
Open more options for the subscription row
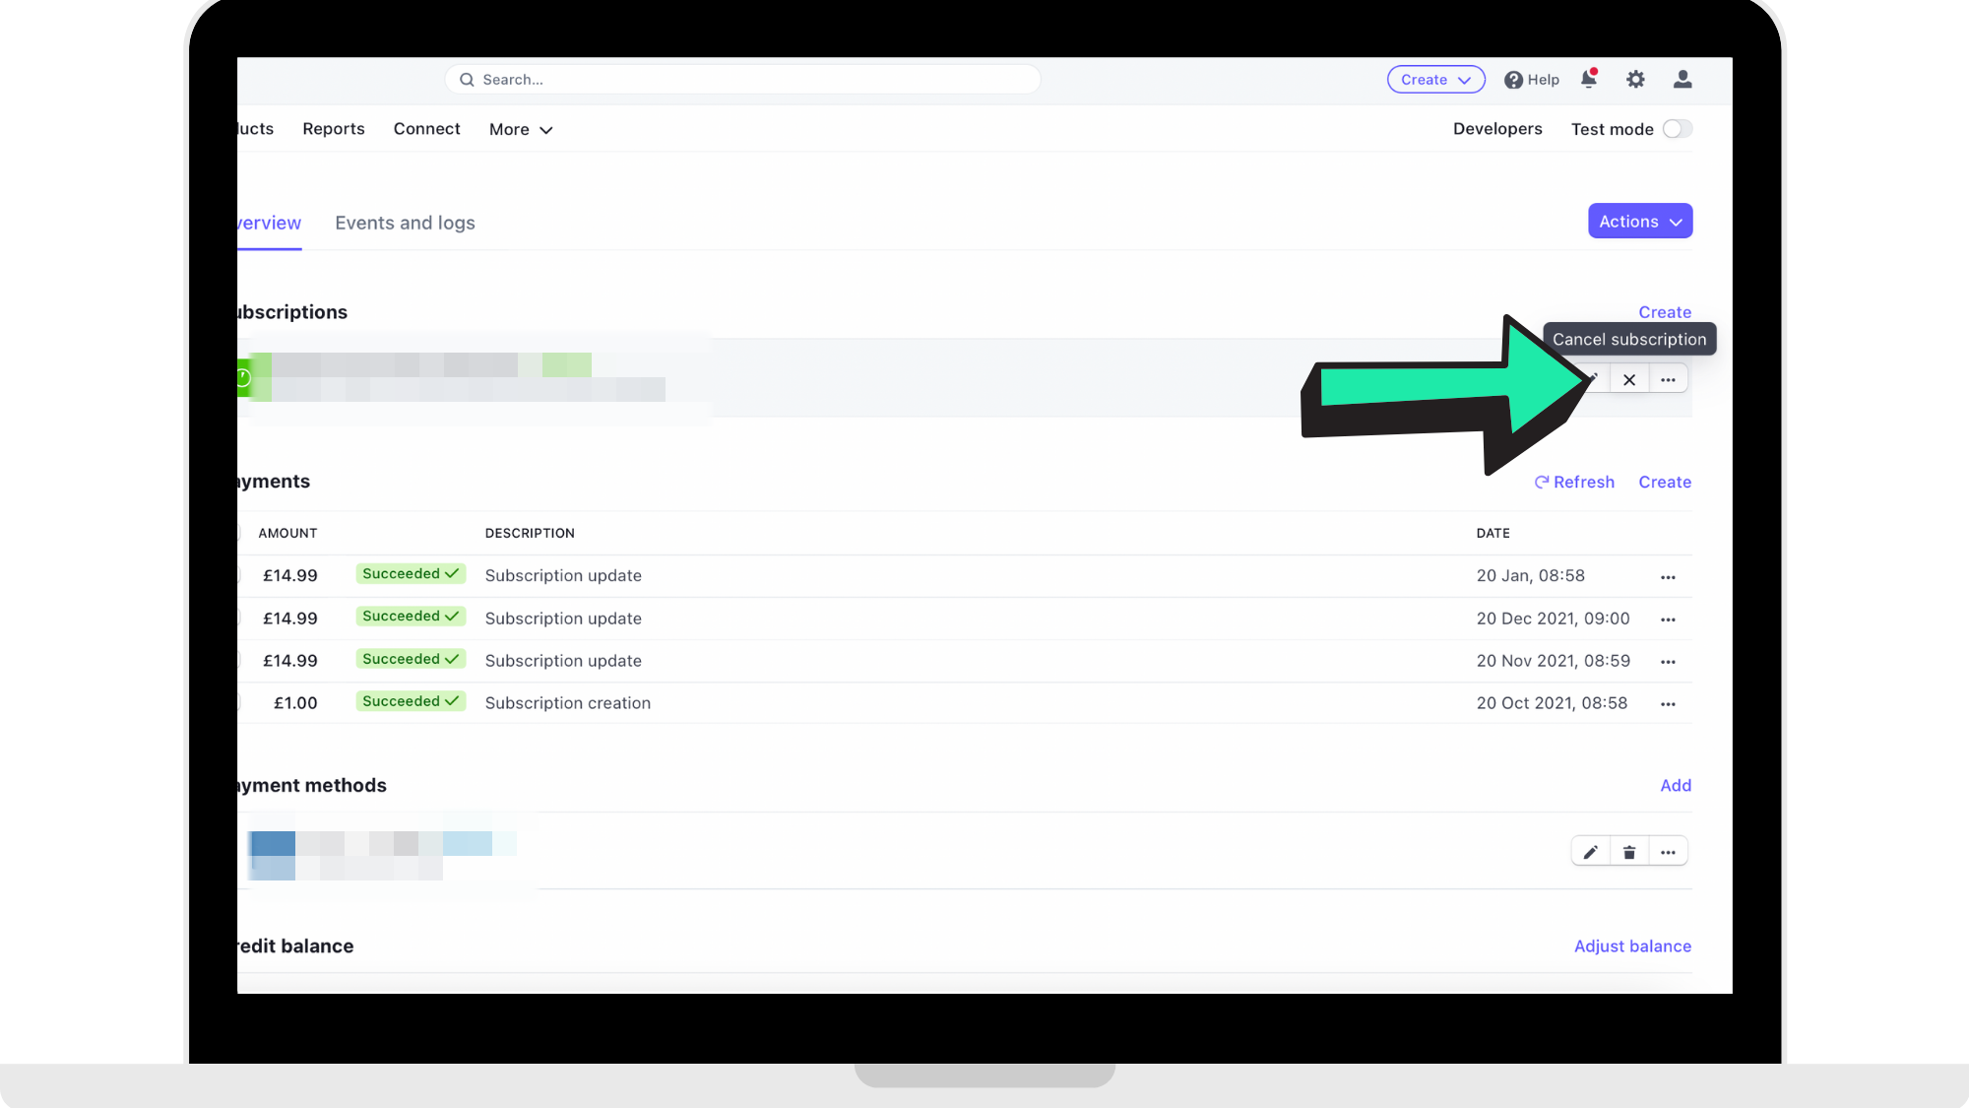(1668, 380)
